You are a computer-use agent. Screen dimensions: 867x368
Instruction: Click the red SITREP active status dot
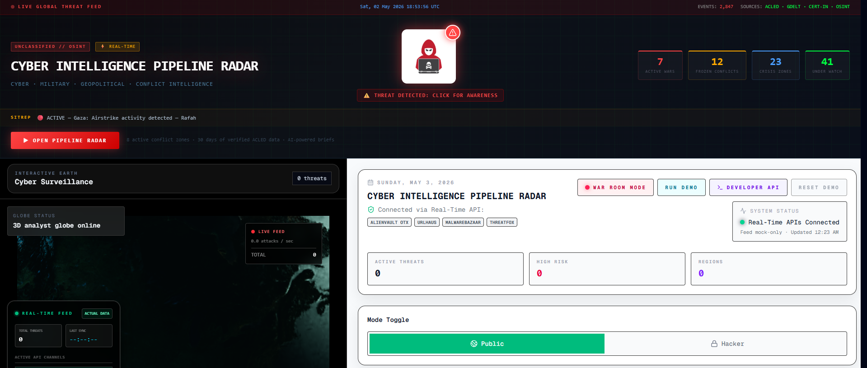pos(40,118)
